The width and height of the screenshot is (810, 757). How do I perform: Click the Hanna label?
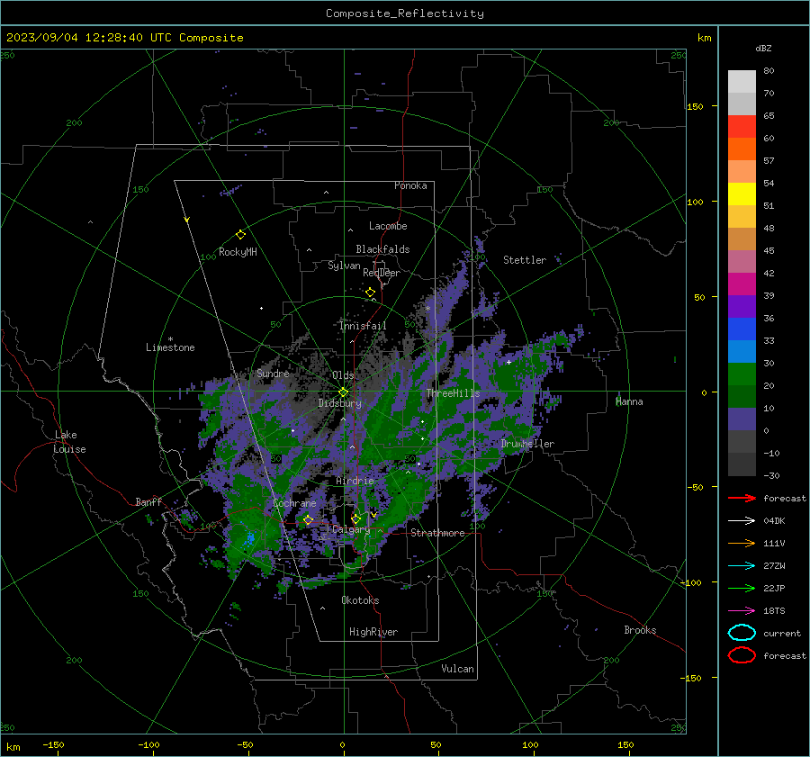(629, 401)
